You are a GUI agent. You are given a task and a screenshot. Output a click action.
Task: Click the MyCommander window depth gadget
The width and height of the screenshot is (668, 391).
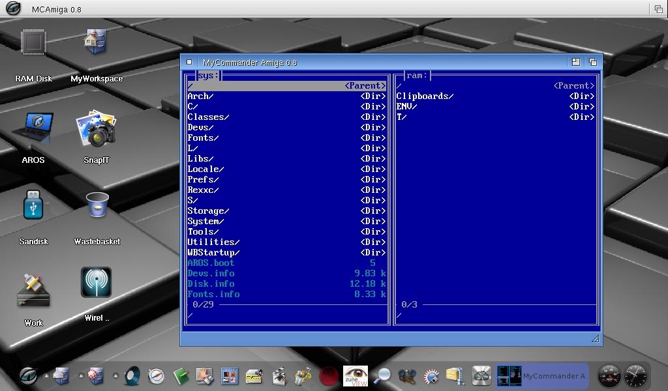pos(592,62)
